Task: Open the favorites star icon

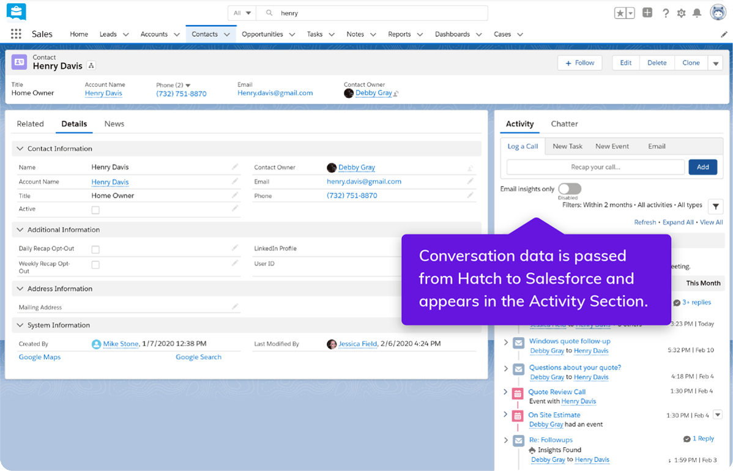Action: (x=620, y=12)
